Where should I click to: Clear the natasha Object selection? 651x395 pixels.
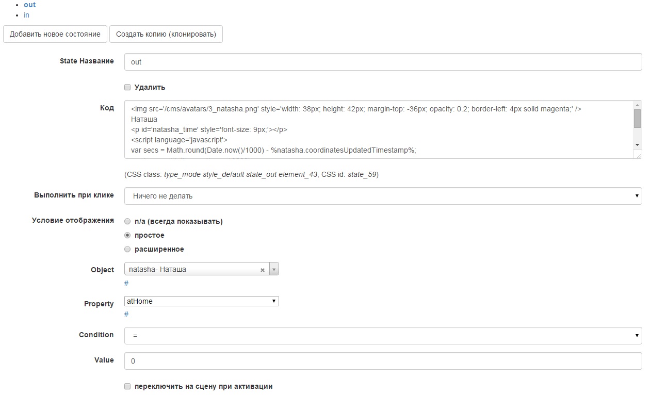262,270
